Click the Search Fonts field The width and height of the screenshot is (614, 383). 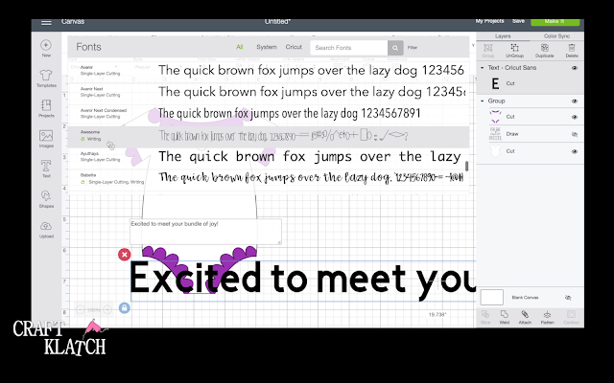pos(349,48)
